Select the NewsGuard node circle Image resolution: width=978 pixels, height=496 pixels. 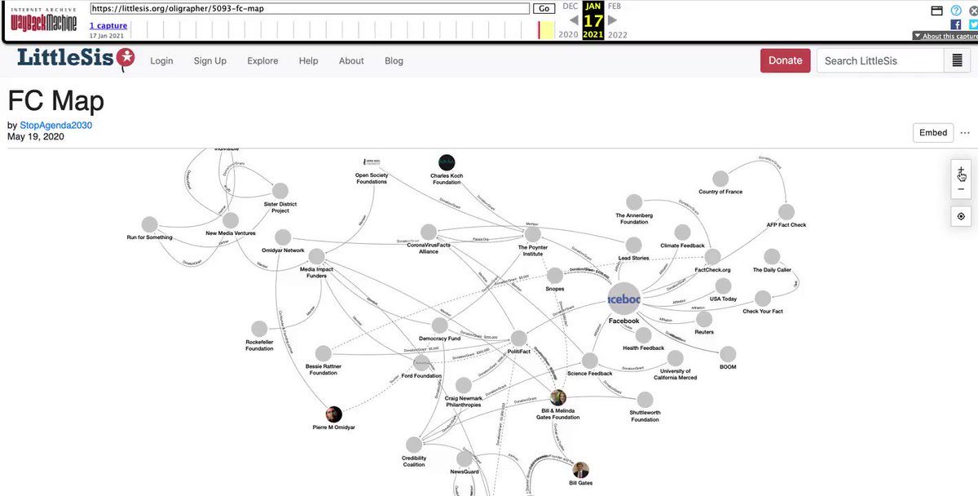point(463,458)
